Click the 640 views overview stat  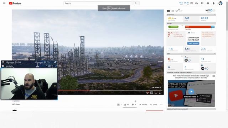187,18
